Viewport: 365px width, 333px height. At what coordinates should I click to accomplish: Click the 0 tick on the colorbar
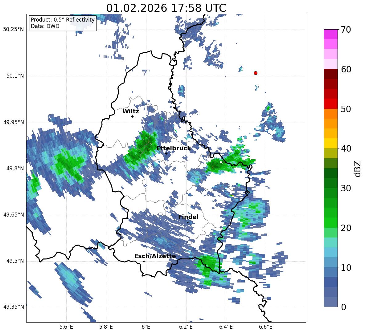point(343,307)
